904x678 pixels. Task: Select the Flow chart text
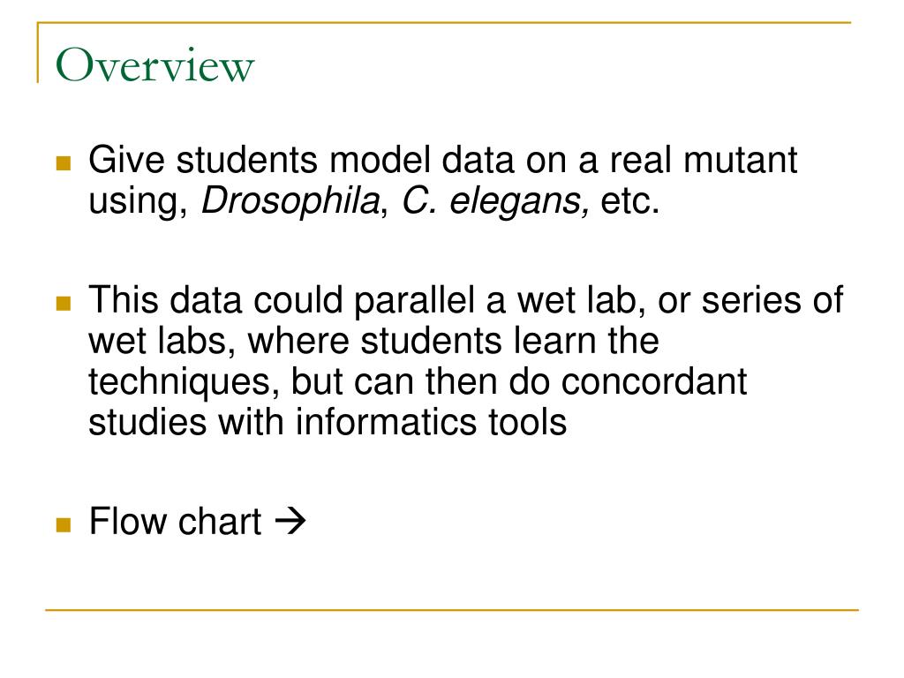[176, 521]
